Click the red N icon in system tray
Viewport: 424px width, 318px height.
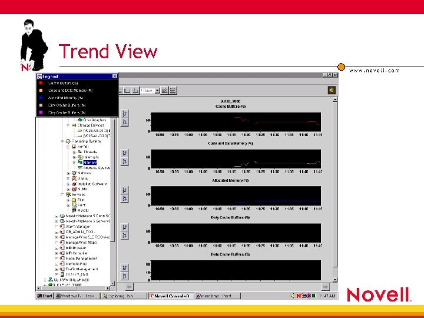click(x=299, y=296)
